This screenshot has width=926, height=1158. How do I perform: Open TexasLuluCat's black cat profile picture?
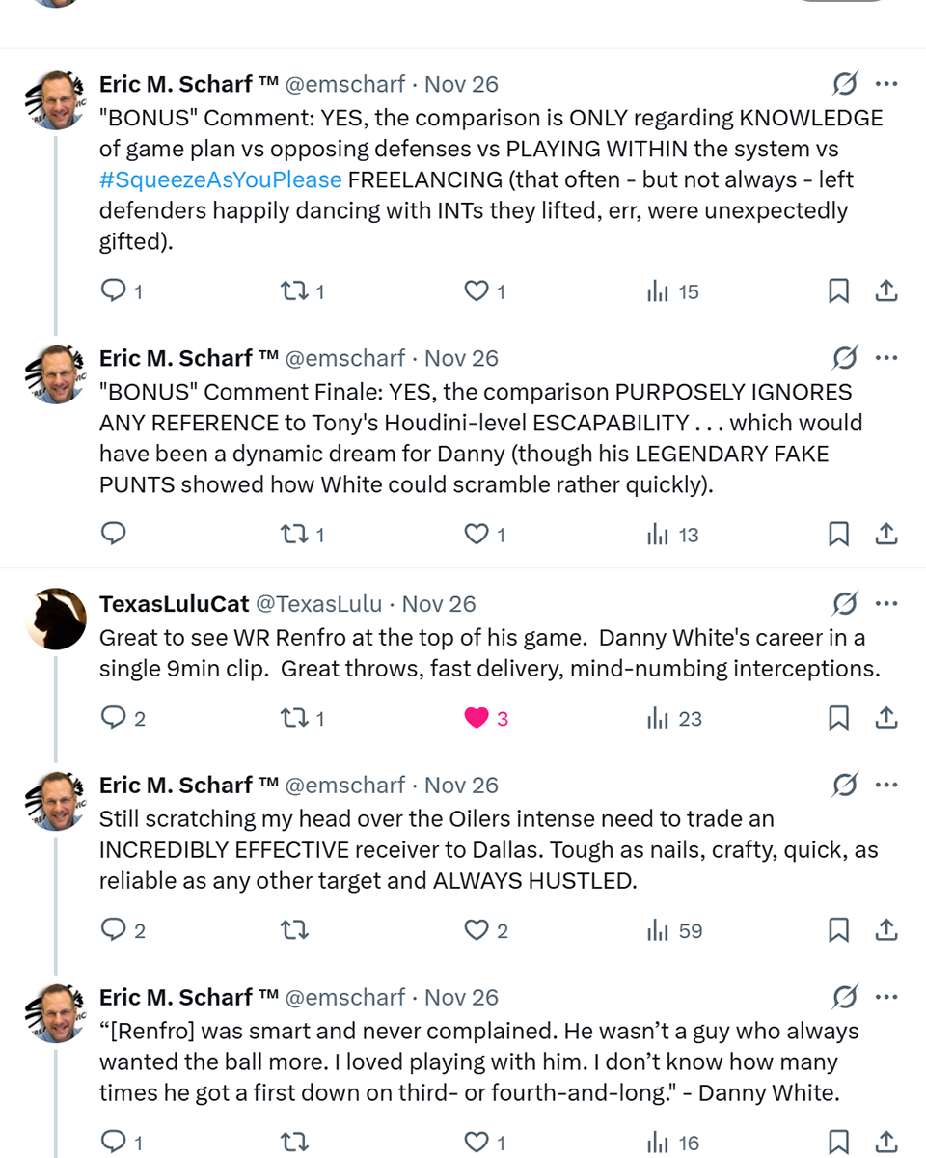click(56, 619)
